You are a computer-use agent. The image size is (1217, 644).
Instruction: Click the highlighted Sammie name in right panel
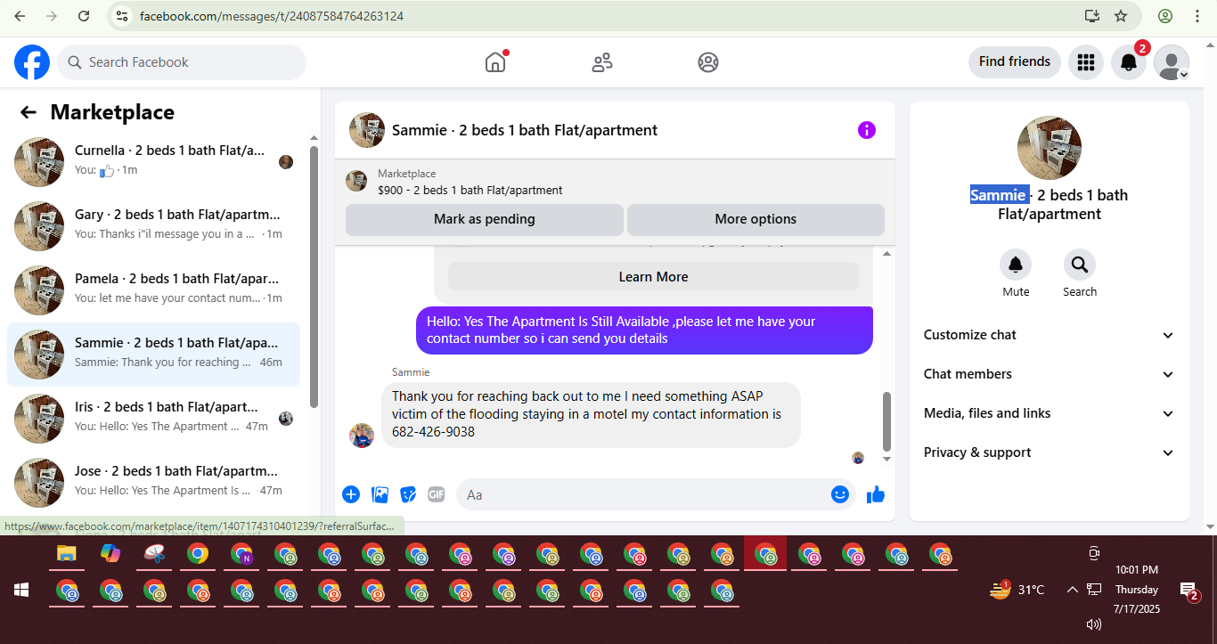(999, 195)
